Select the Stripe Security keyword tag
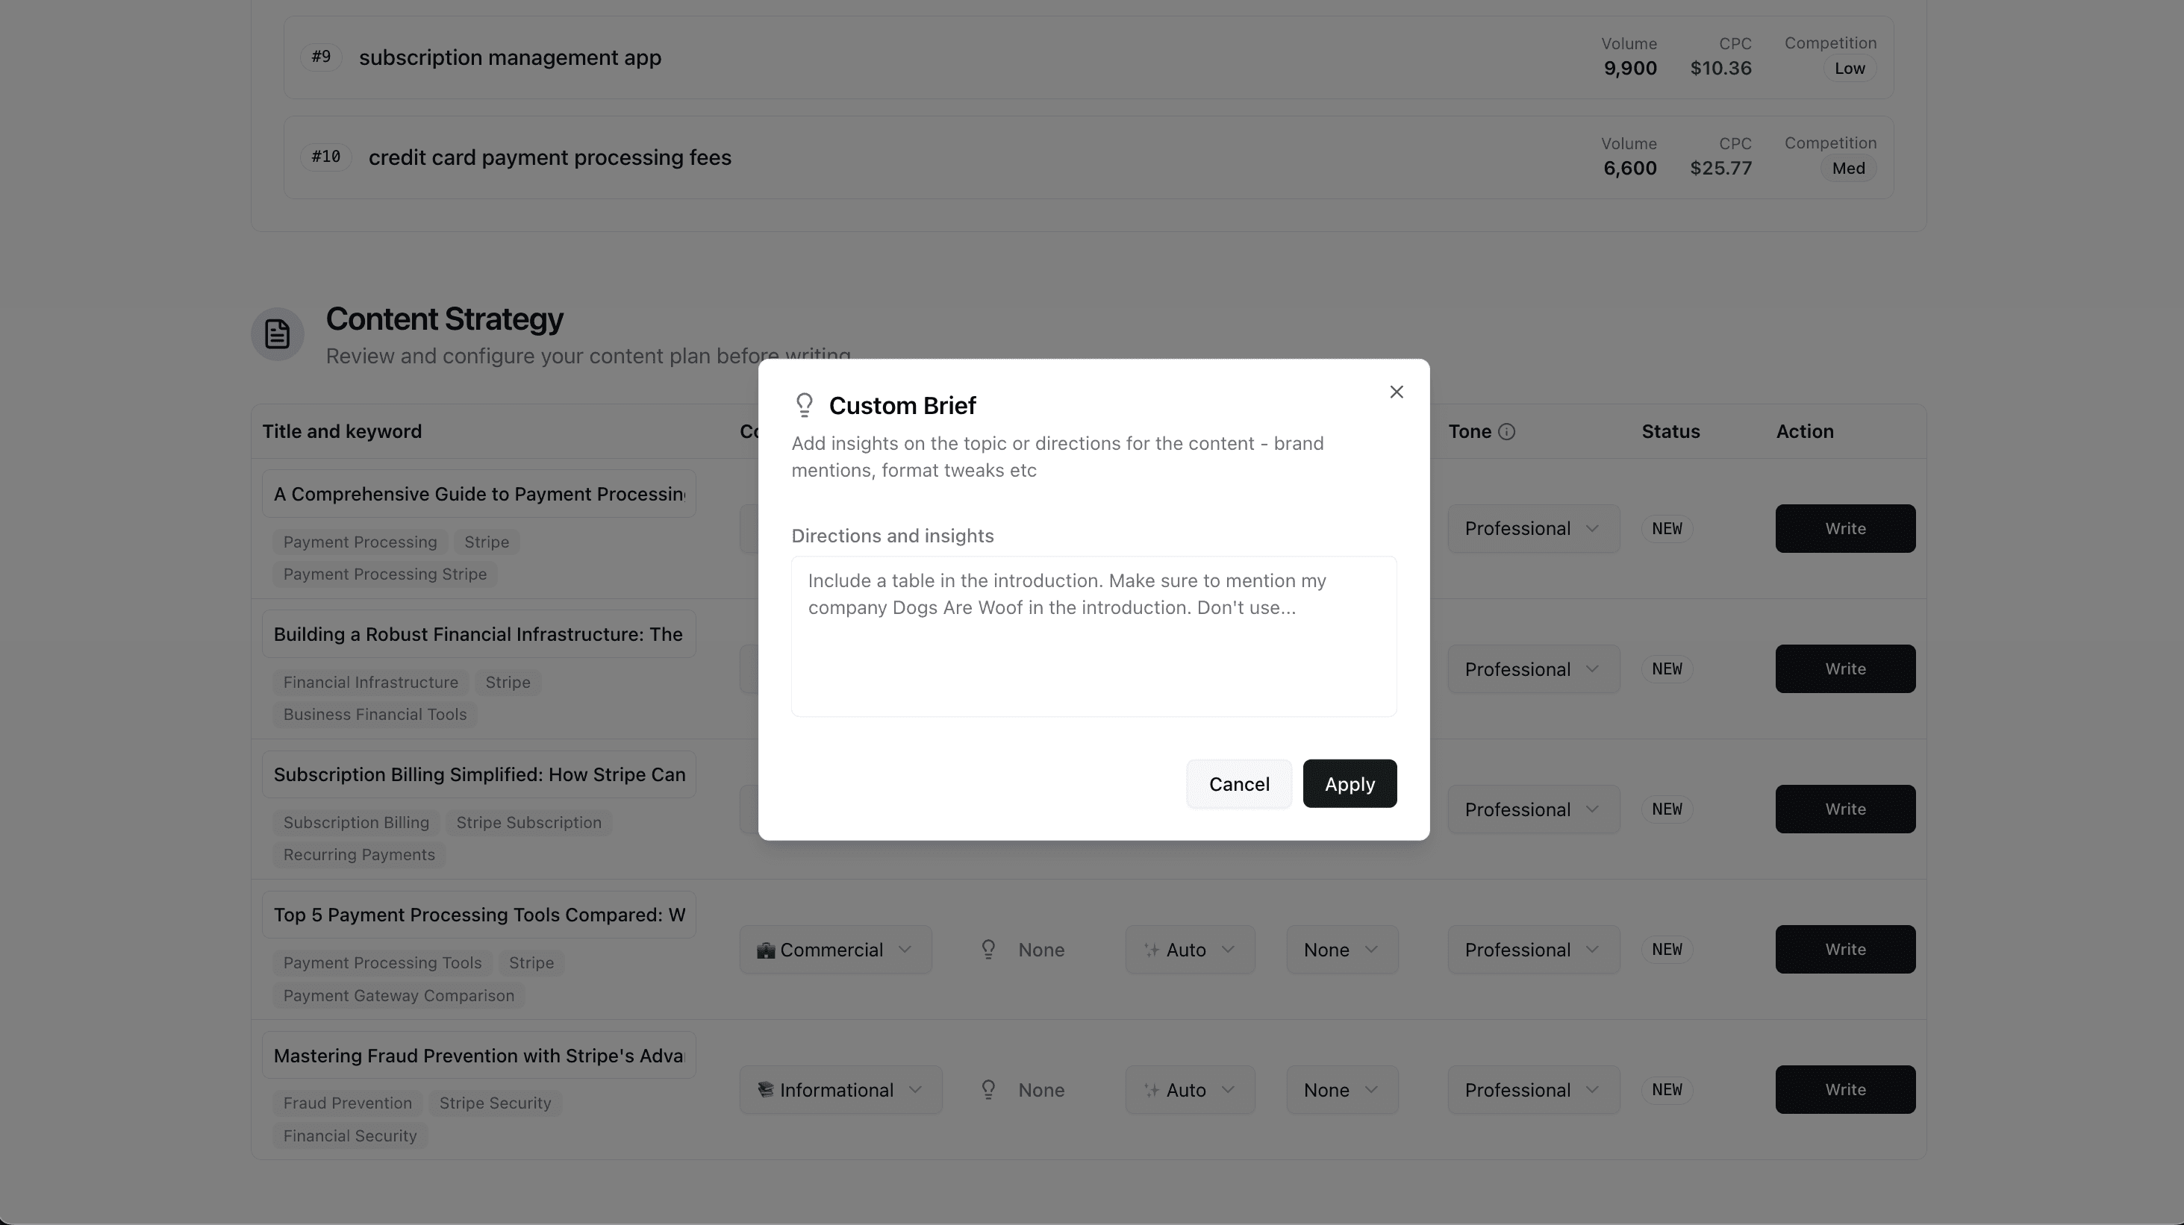This screenshot has width=2184, height=1225. (495, 1102)
